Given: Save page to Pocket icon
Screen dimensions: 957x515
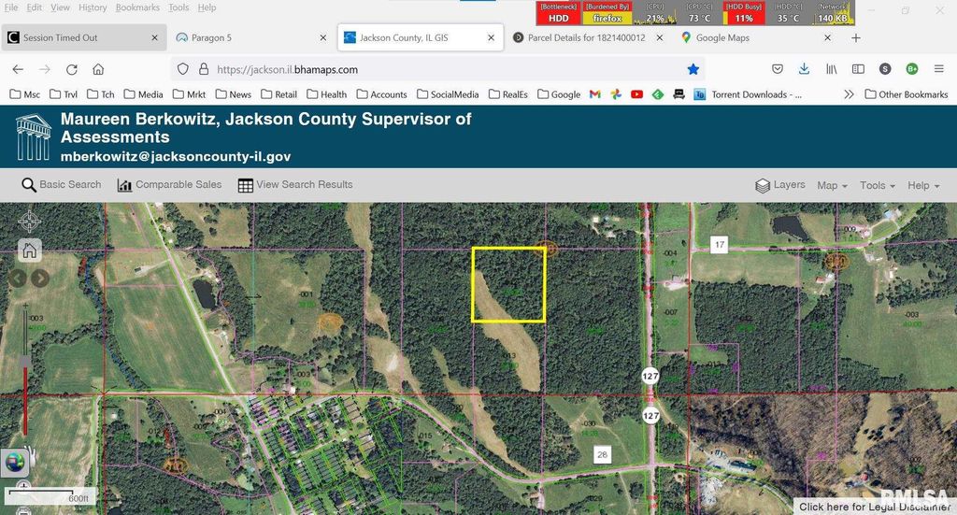Looking at the screenshot, I should (x=777, y=69).
